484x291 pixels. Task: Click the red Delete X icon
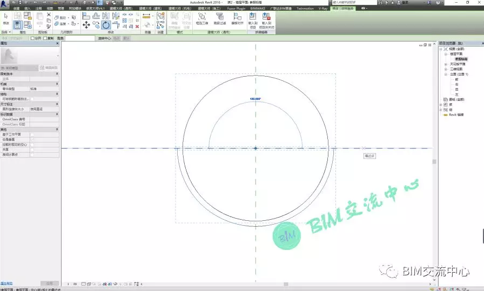coord(137,26)
